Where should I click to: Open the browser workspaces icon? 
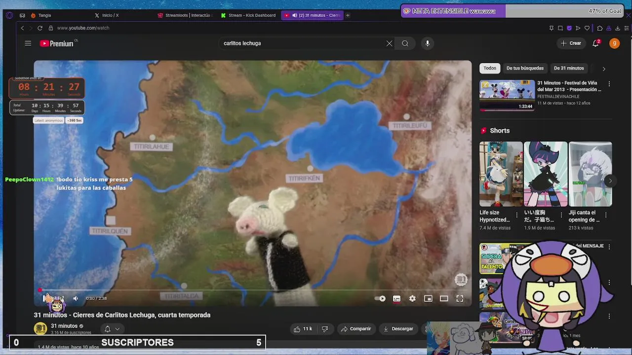pos(22,15)
